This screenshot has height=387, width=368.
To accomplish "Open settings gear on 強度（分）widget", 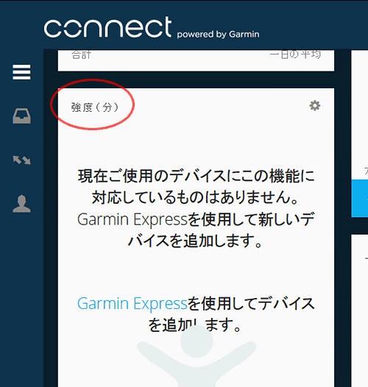I will [x=315, y=106].
